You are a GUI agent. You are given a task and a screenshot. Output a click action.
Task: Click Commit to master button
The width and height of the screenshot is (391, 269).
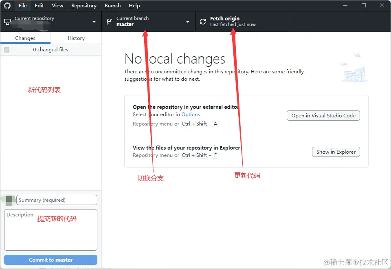[51, 260]
